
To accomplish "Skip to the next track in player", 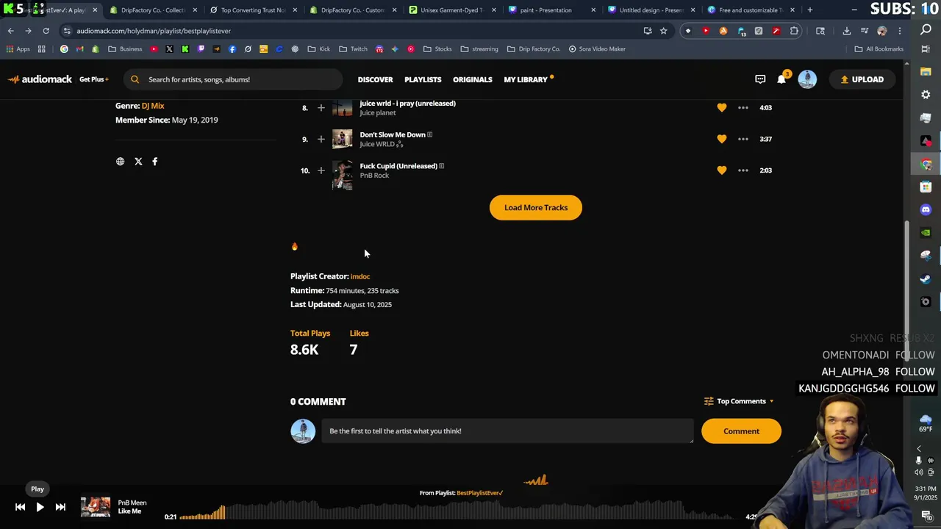I will click(x=60, y=507).
